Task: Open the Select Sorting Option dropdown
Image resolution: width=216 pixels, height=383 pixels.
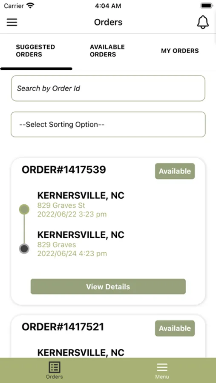Action: [x=108, y=124]
